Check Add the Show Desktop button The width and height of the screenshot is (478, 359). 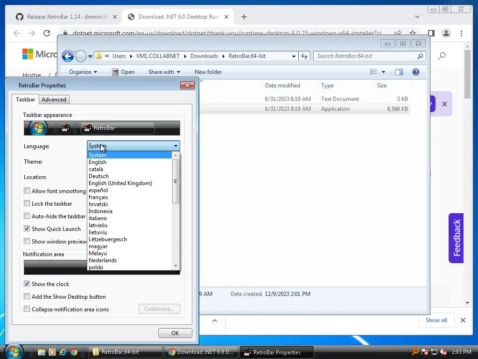[x=27, y=296]
